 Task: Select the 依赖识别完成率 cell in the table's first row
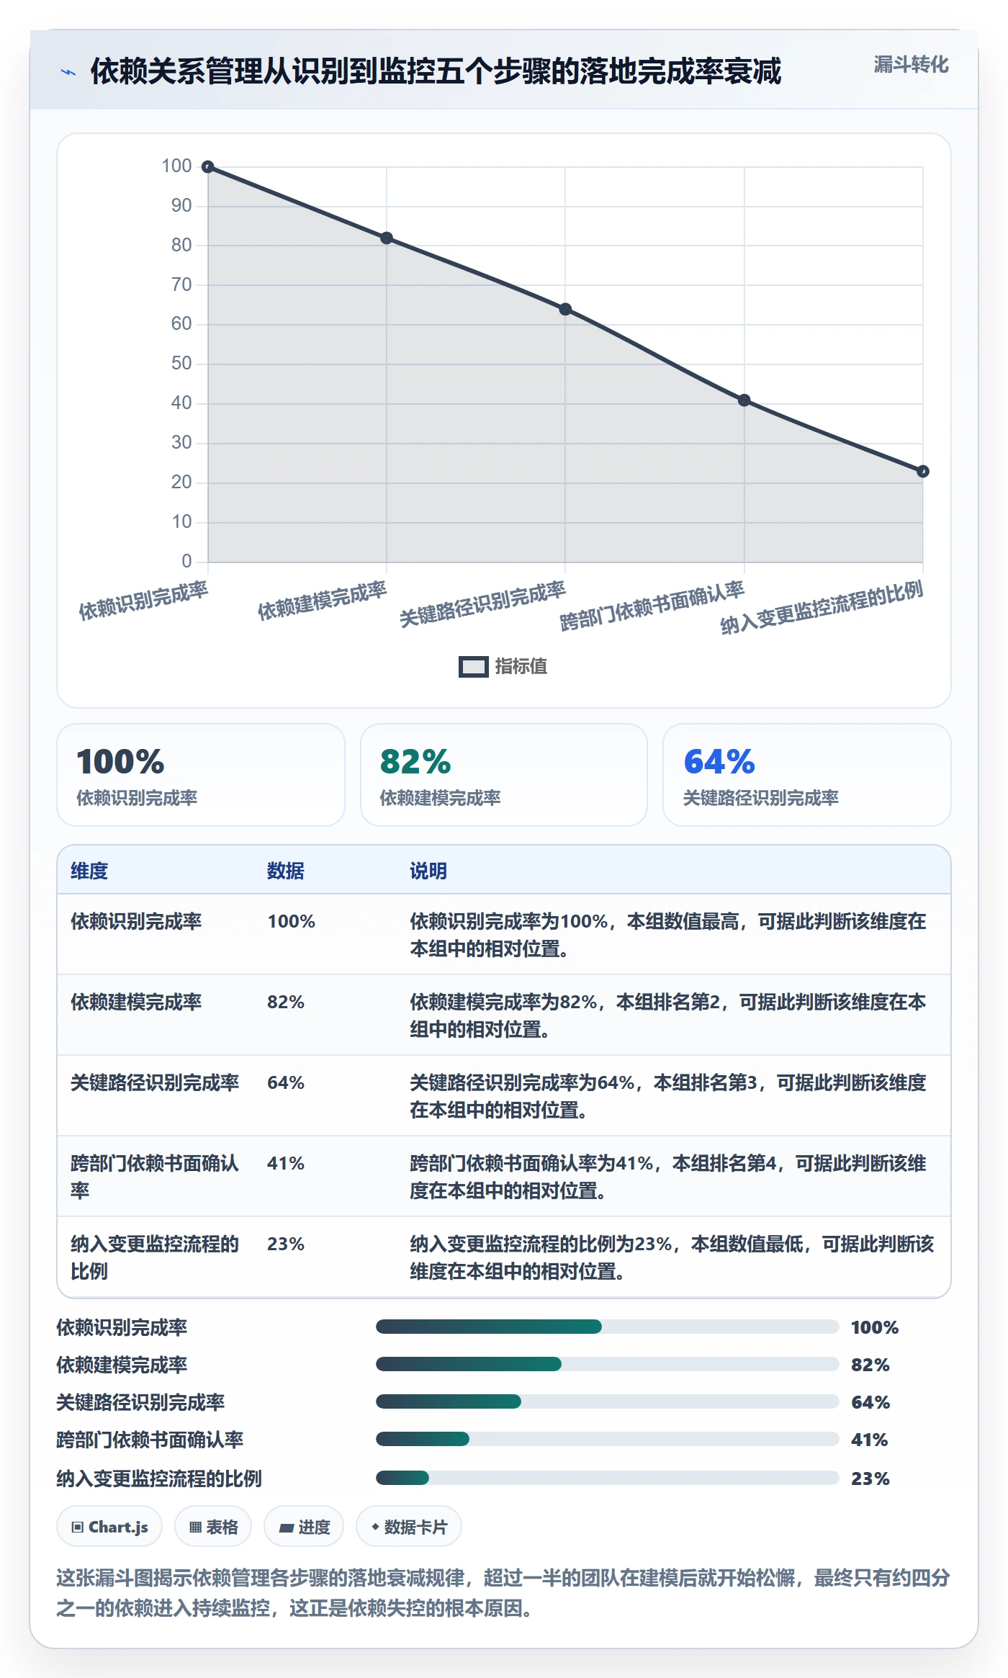coord(136,921)
